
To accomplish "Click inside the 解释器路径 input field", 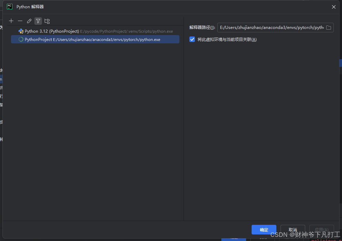I will (268, 28).
